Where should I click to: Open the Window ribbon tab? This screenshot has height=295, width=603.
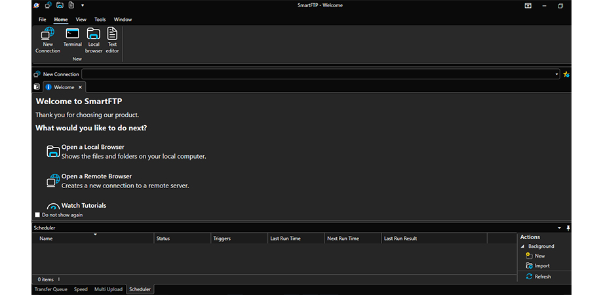click(123, 19)
